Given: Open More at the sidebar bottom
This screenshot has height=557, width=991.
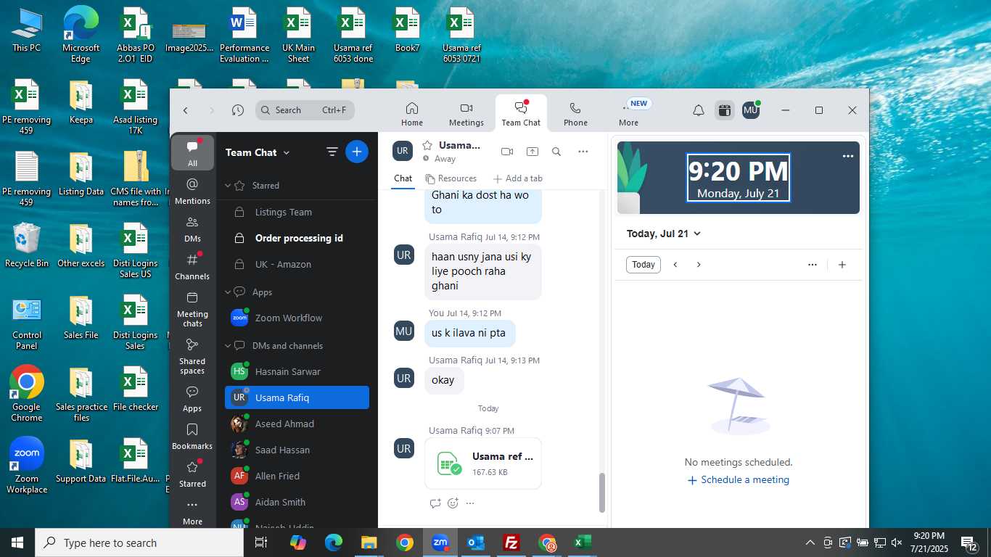Looking at the screenshot, I should [192, 511].
